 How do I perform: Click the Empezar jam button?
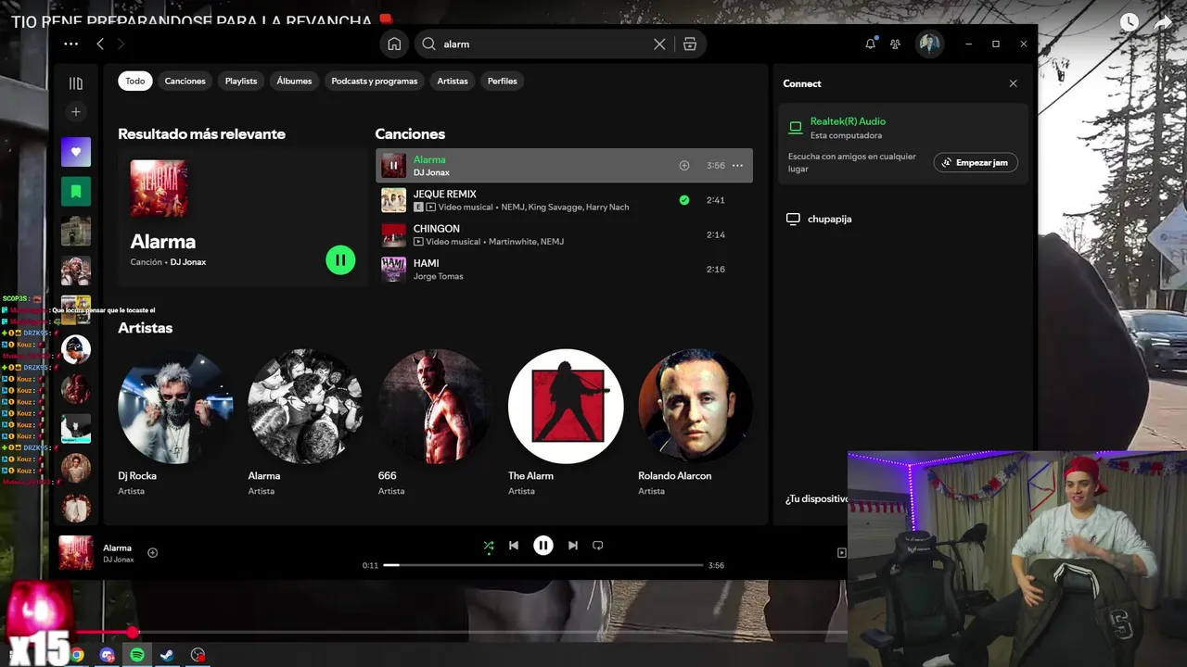(x=976, y=162)
